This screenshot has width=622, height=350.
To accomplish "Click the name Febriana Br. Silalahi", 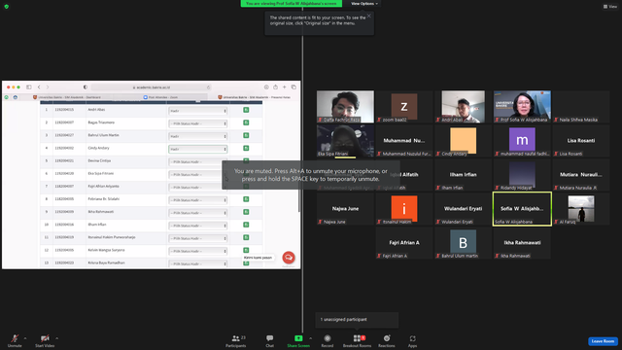I will [104, 198].
